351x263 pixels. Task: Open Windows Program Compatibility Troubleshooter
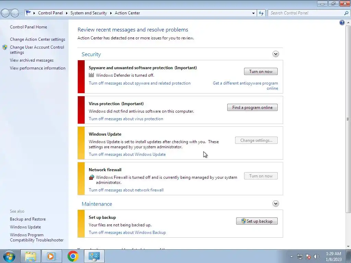[37, 237]
